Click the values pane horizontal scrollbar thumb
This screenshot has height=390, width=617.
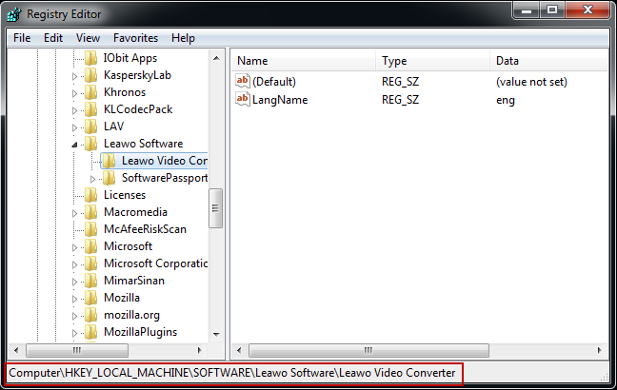click(368, 350)
